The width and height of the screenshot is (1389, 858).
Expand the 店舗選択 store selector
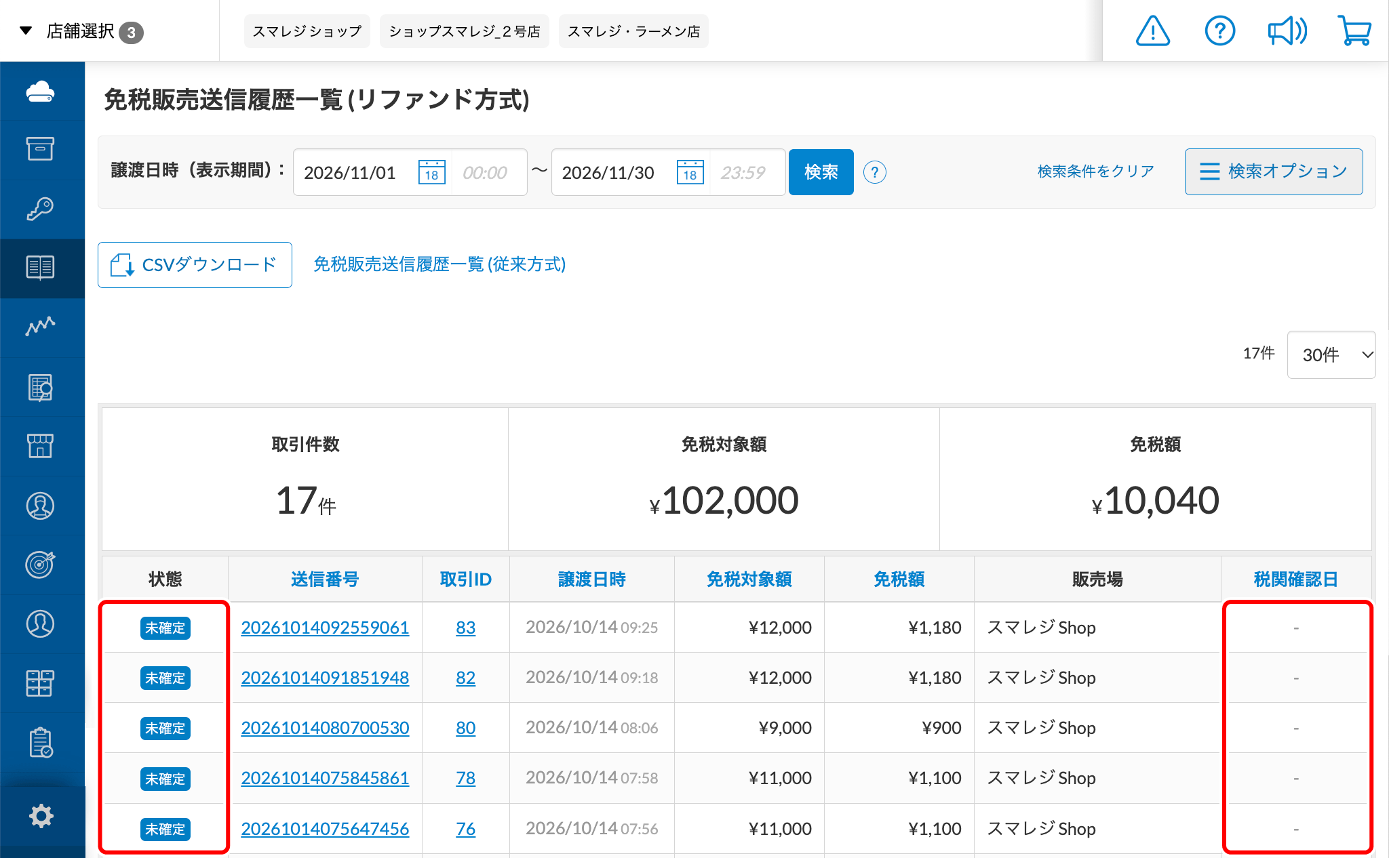point(81,31)
